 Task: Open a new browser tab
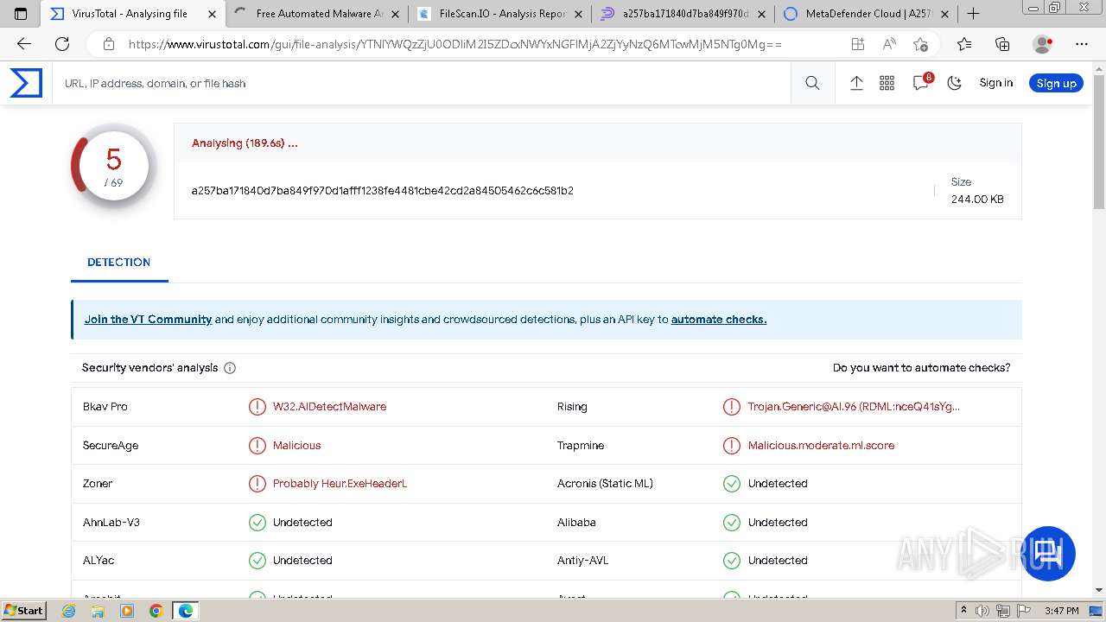pyautogui.click(x=973, y=14)
